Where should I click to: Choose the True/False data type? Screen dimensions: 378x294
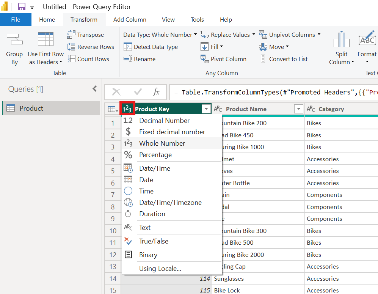(172, 241)
